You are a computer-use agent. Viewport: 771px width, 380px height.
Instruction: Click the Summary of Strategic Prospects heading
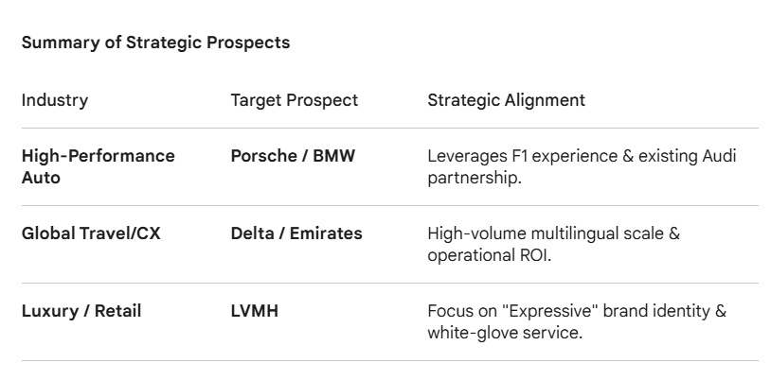tap(156, 43)
